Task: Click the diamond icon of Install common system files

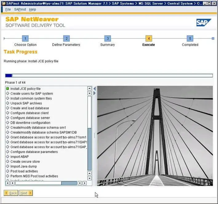Action: pyautogui.click(x=7, y=98)
